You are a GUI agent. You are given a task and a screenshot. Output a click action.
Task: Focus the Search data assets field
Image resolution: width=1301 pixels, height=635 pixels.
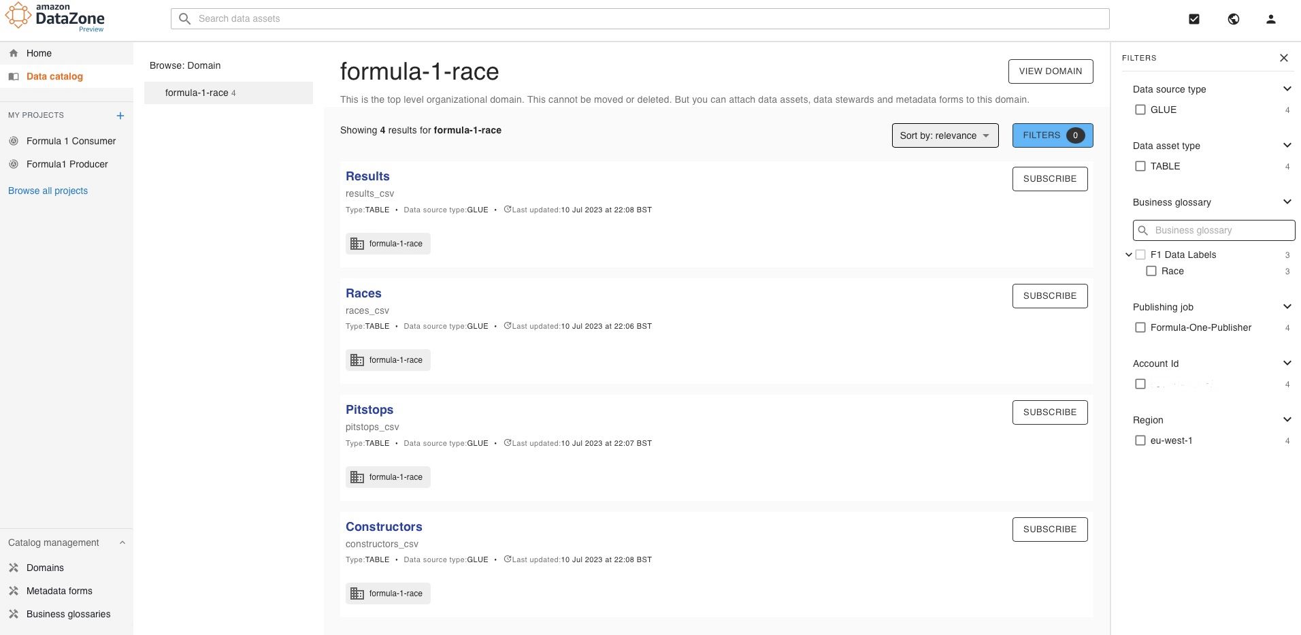coord(640,18)
